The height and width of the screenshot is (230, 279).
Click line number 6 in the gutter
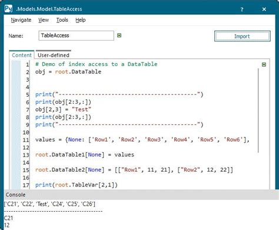[x=28, y=102]
